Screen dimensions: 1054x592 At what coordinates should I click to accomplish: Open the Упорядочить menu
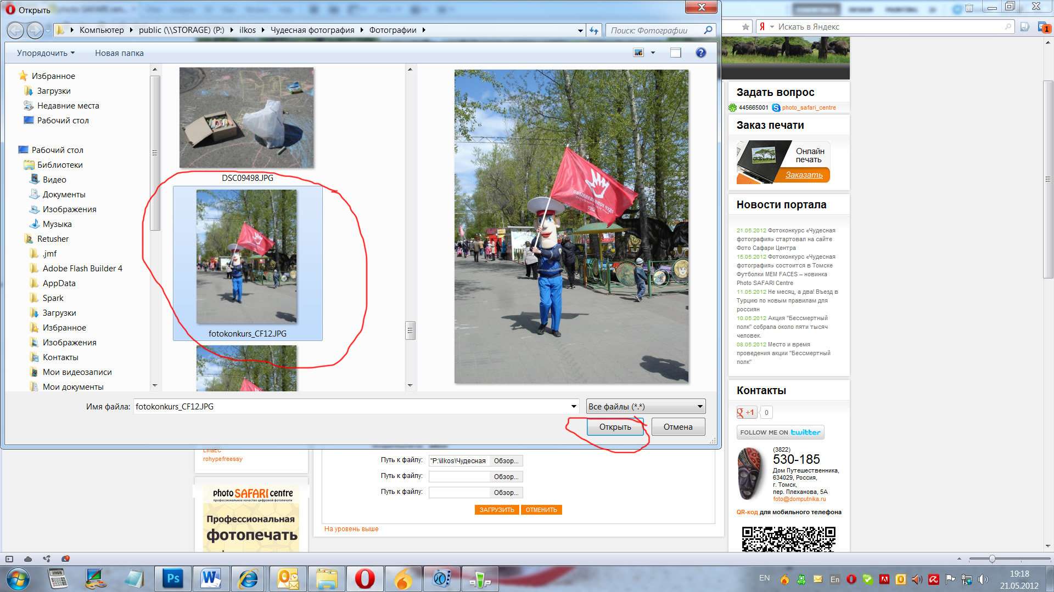click(x=46, y=53)
